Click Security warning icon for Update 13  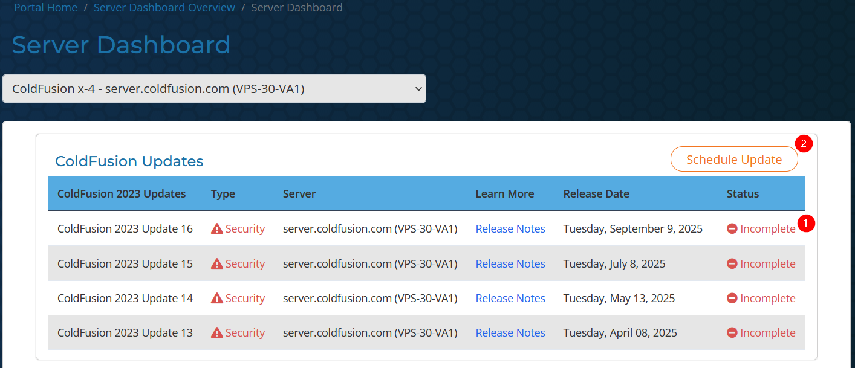216,333
